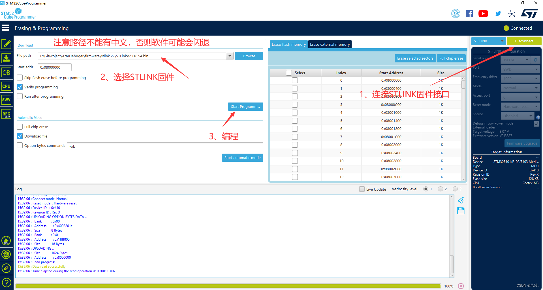Open the YouTube link icon
543x290 pixels.
click(x=483, y=14)
